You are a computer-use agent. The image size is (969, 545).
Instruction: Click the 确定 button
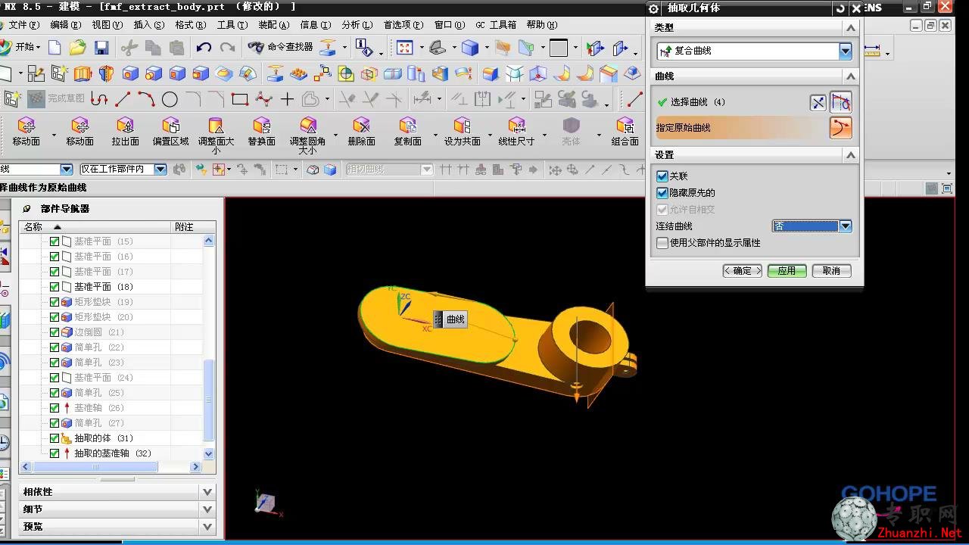tap(743, 271)
